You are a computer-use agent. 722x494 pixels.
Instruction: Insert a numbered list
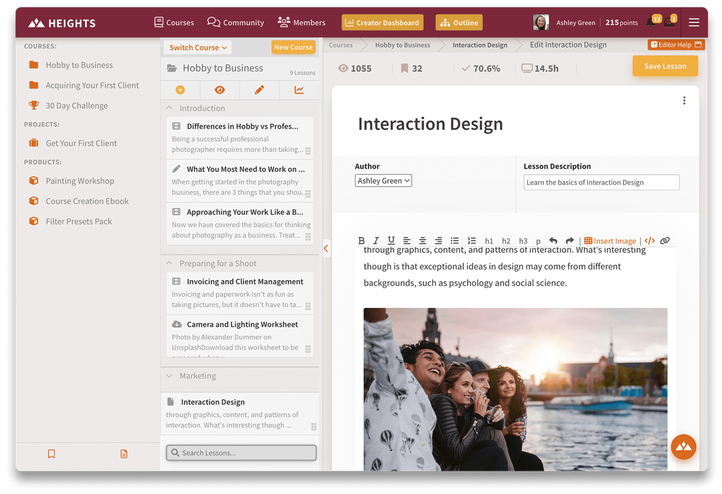click(x=472, y=241)
